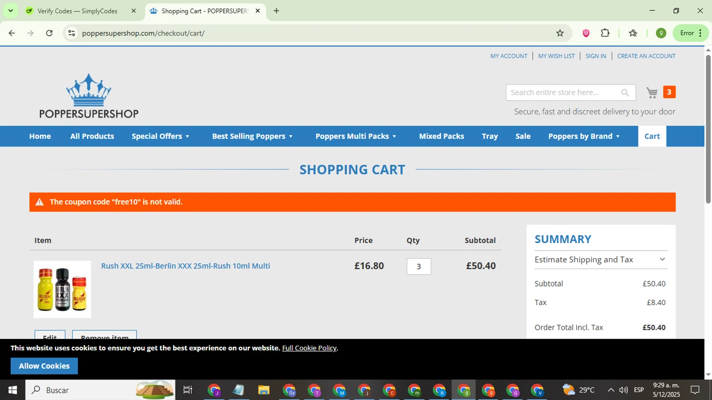Screen dimensions: 712x400
Task: Open the Windows notification center
Action: [695, 390]
